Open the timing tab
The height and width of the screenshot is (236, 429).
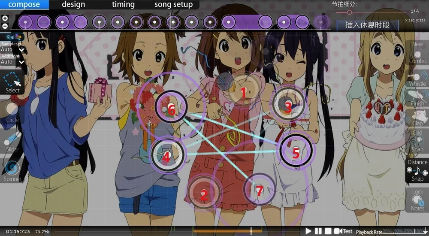(123, 5)
